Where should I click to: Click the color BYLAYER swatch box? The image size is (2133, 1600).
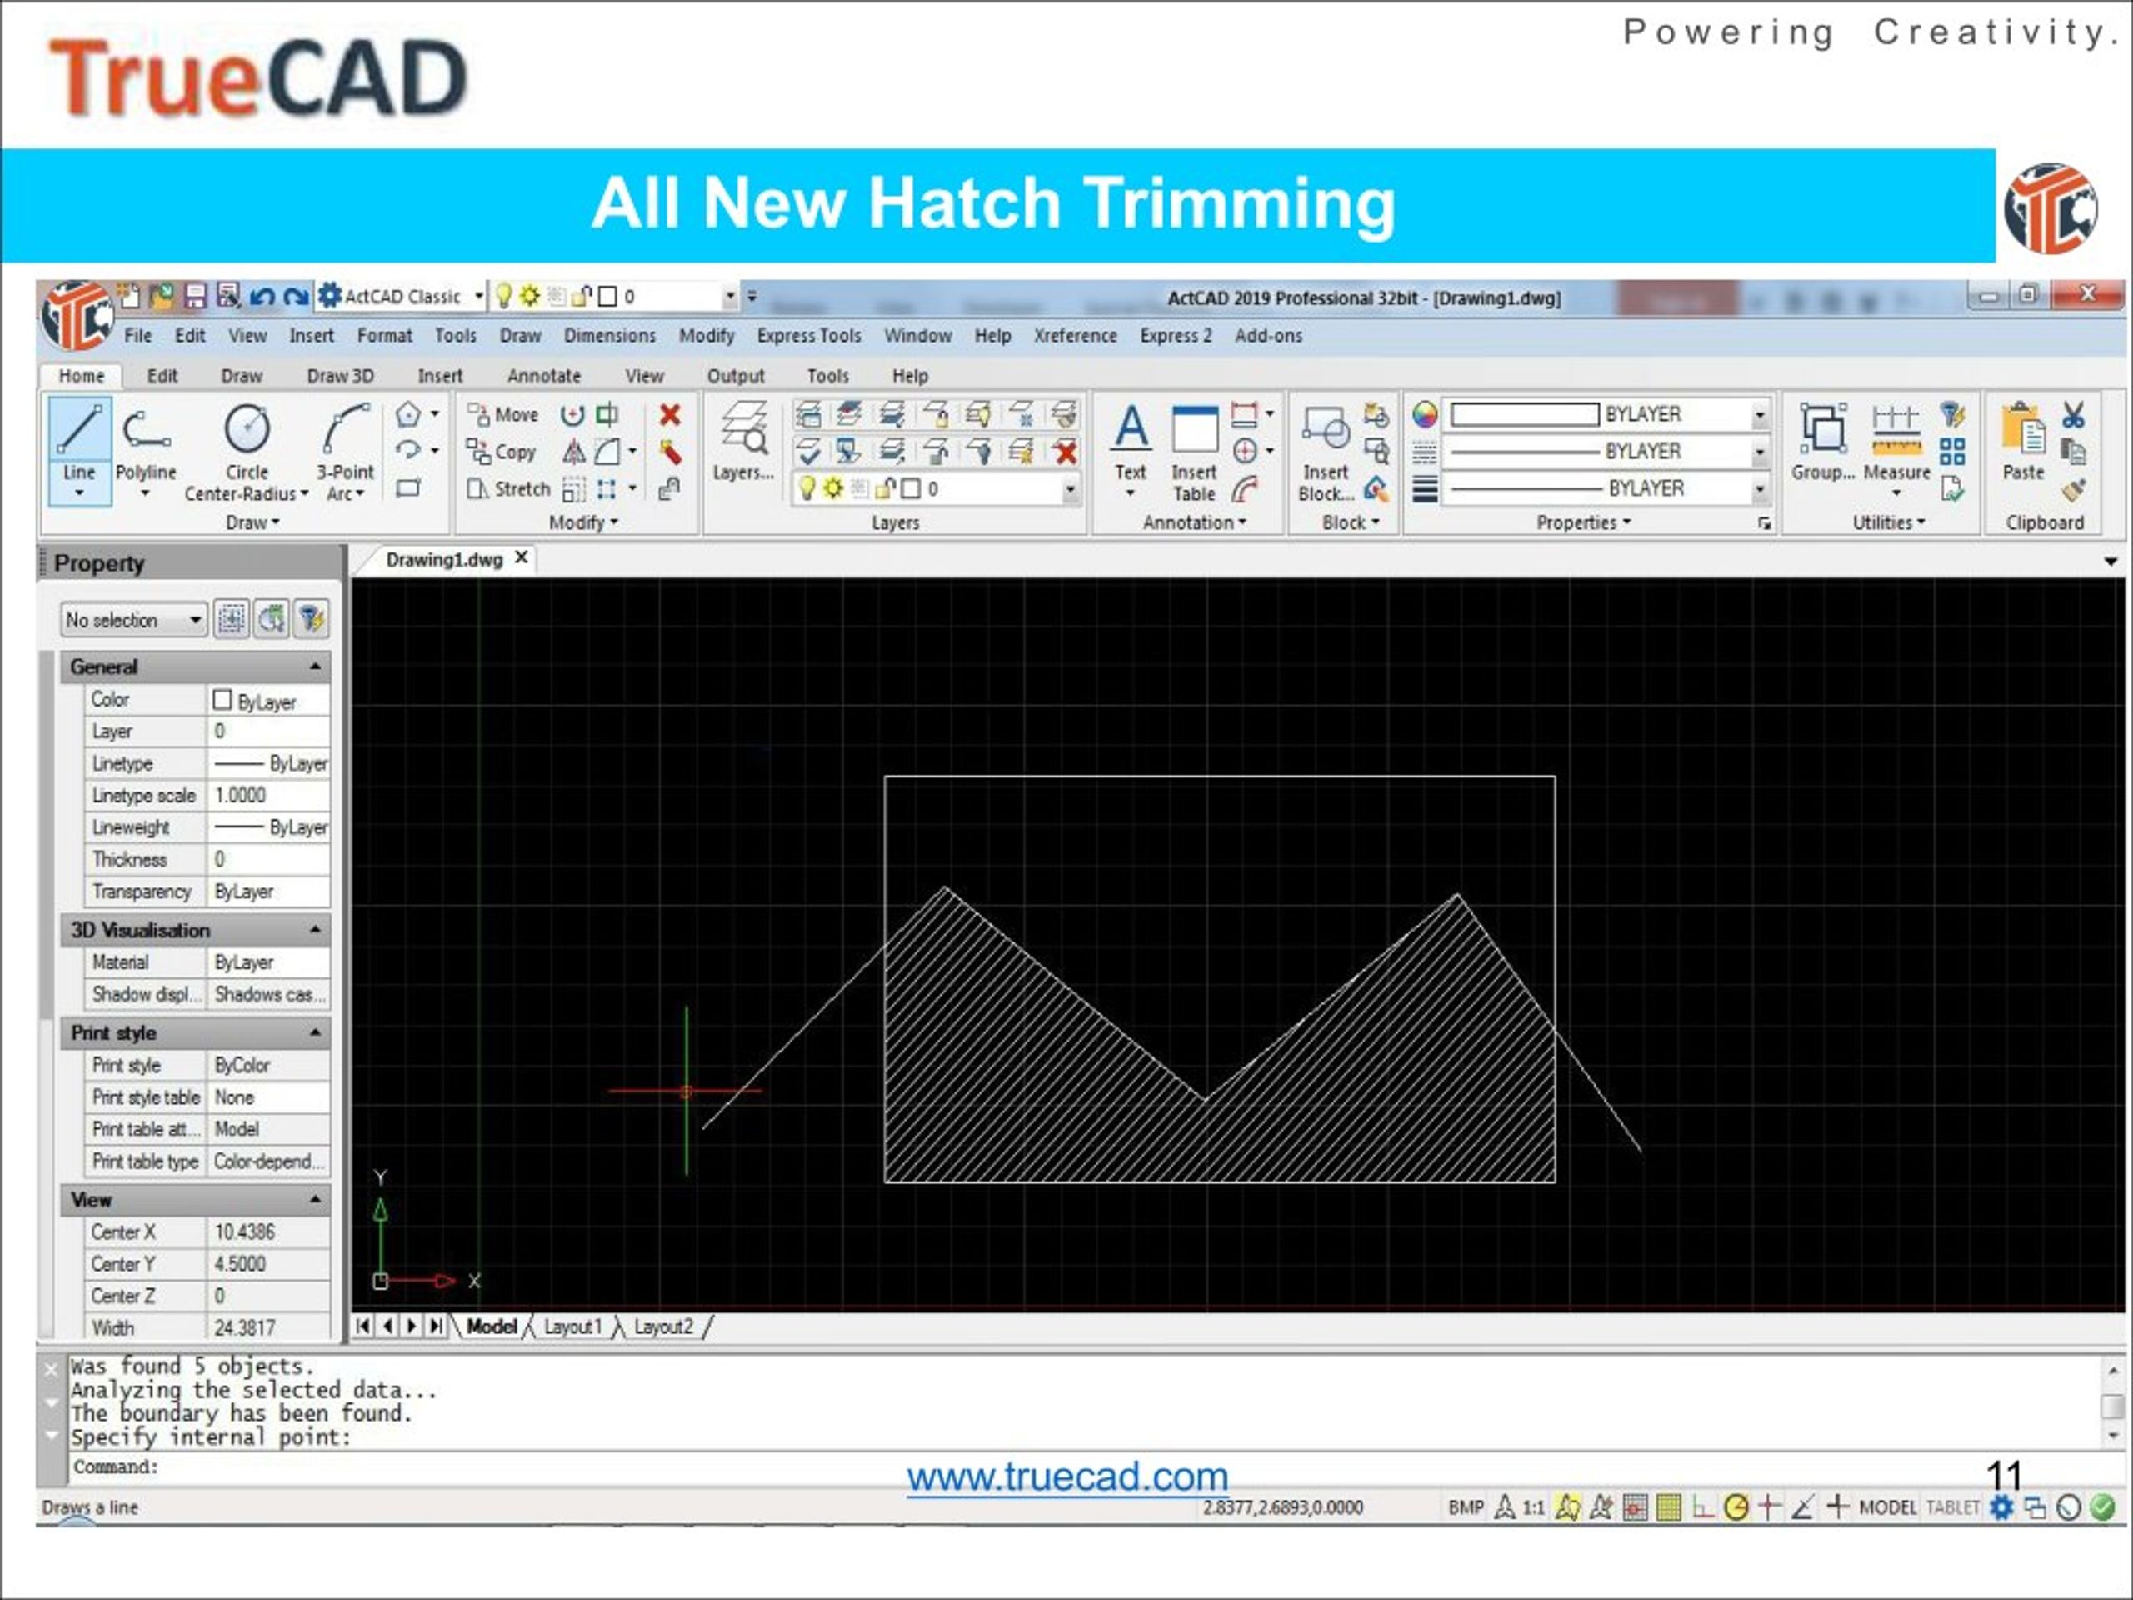1525,415
